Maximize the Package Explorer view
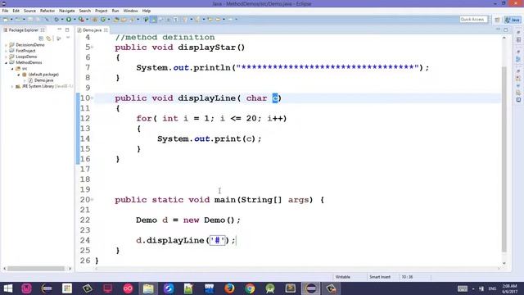Viewport: 524px width, 295px height. point(67,29)
